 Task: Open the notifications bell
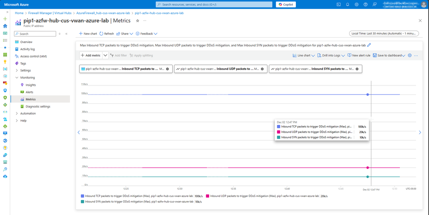pyautogui.click(x=347, y=4)
